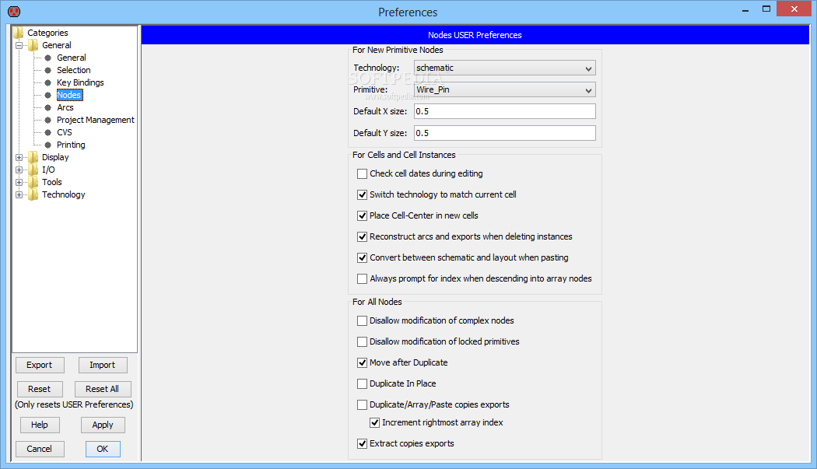
Task: Click the Tools folder icon
Action: (x=33, y=182)
